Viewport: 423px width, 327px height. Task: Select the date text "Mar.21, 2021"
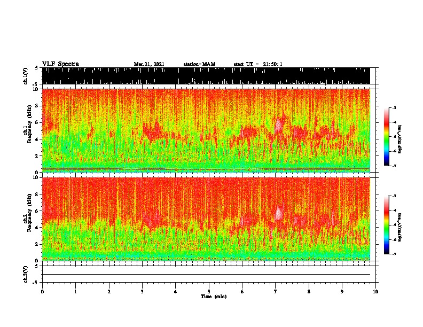point(149,64)
